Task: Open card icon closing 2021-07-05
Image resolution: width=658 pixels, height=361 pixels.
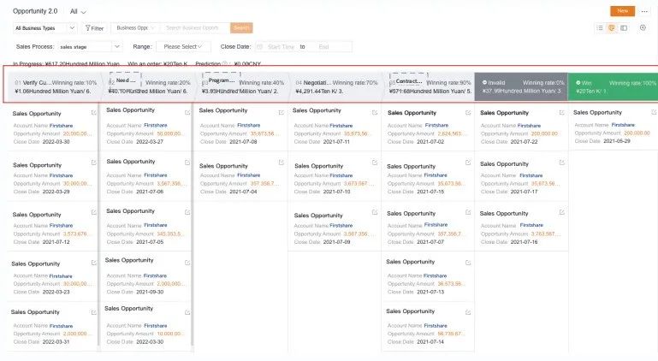Action: (187, 212)
